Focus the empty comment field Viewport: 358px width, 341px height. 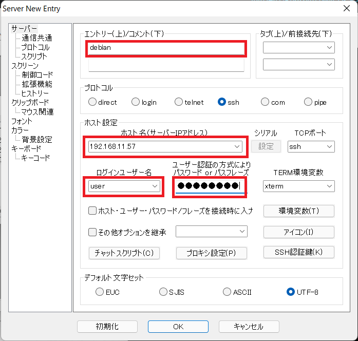pos(166,65)
